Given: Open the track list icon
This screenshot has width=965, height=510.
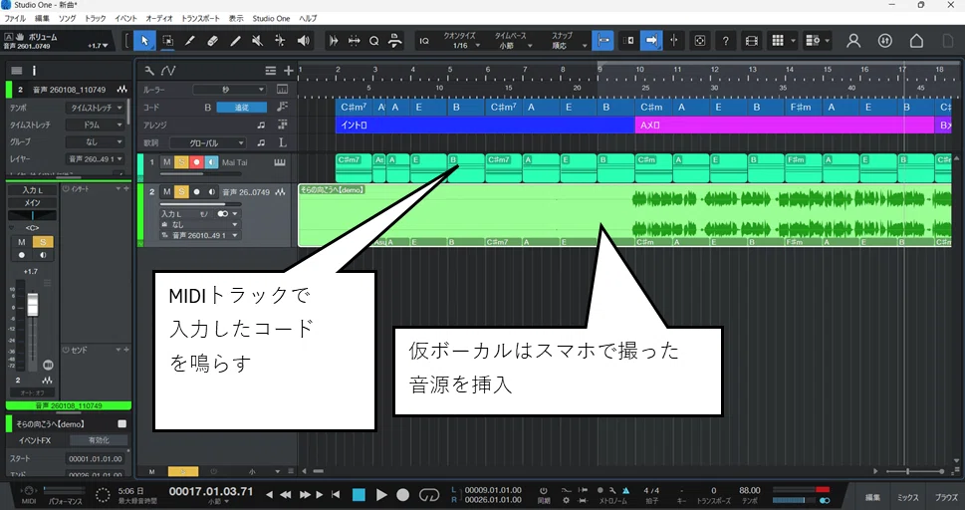Looking at the screenshot, I should pyautogui.click(x=271, y=71).
